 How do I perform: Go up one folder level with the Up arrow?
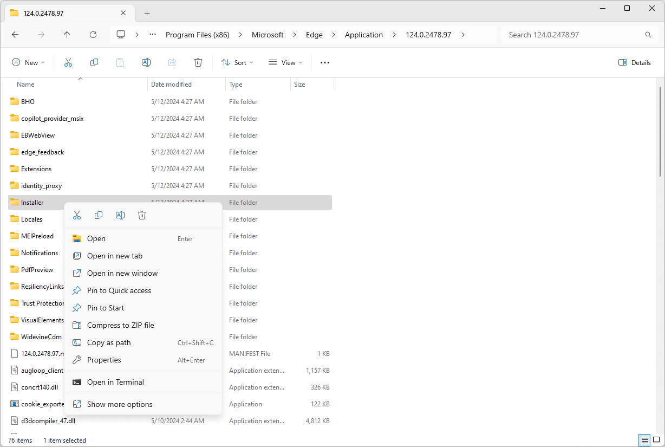[x=67, y=35]
